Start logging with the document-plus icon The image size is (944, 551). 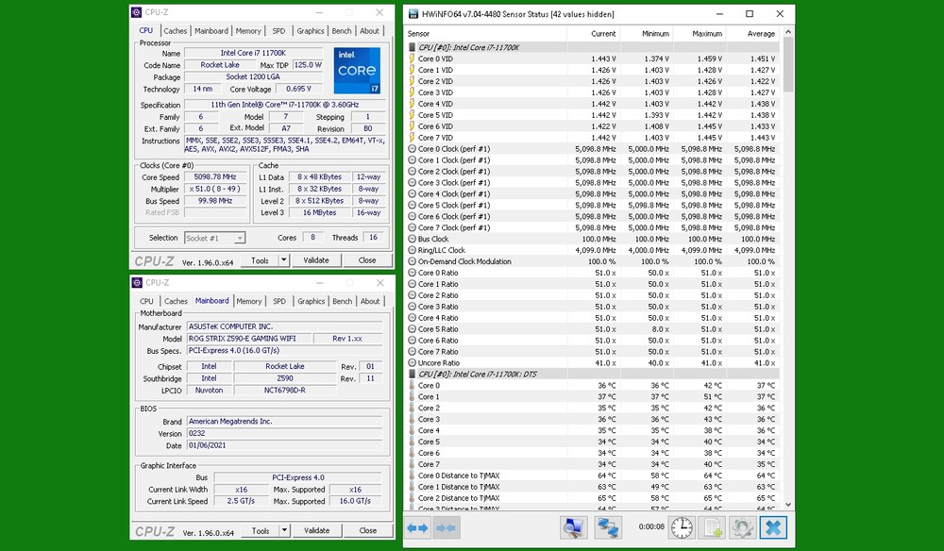[713, 527]
